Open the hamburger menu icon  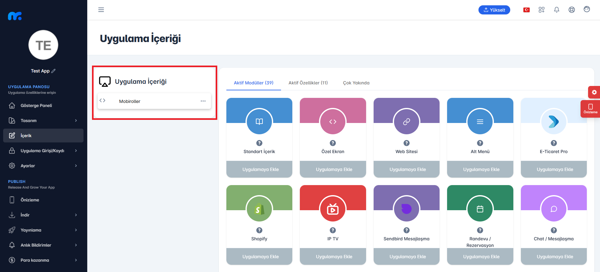coord(101,10)
